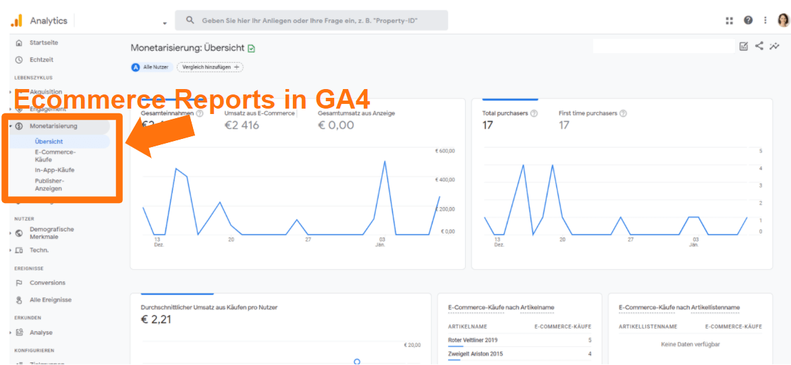
Task: Click the Zweigelt Ariston 2015 row
Action: click(520, 354)
